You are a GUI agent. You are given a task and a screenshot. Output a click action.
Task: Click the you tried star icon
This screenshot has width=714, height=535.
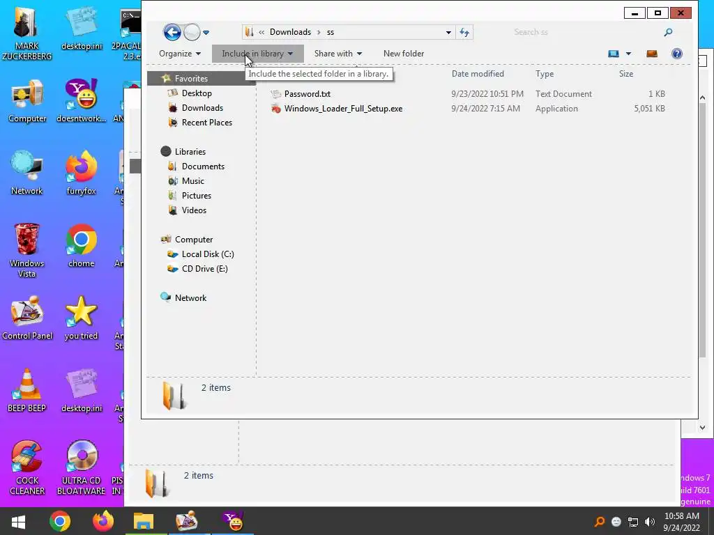point(82,318)
